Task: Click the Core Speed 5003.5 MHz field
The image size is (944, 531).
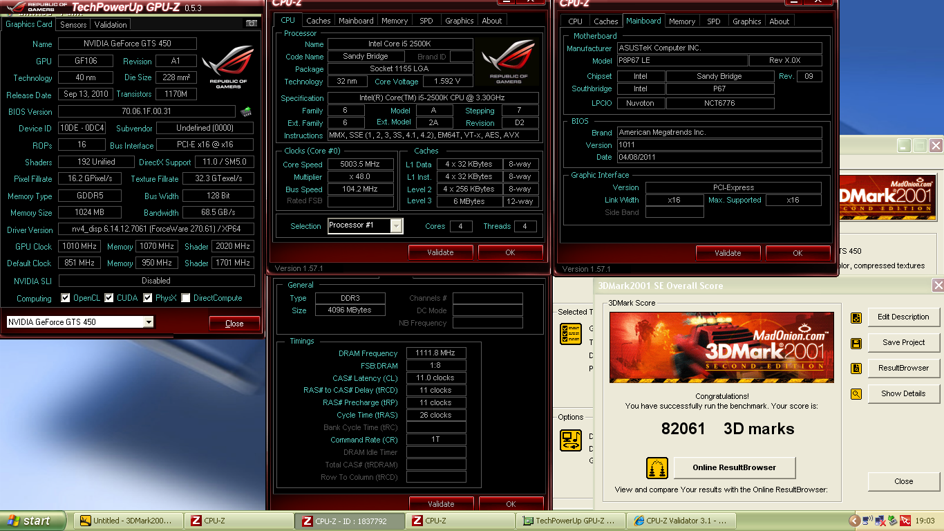Action: click(360, 165)
